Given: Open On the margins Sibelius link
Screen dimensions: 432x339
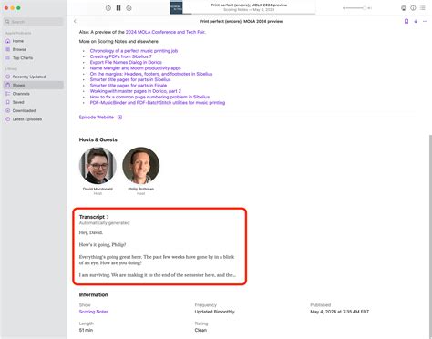Looking at the screenshot, I should coord(151,74).
